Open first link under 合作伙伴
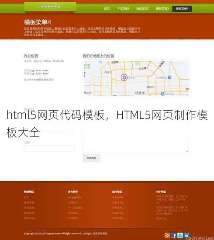The height and width of the screenshot is (240, 214). tap(75, 198)
